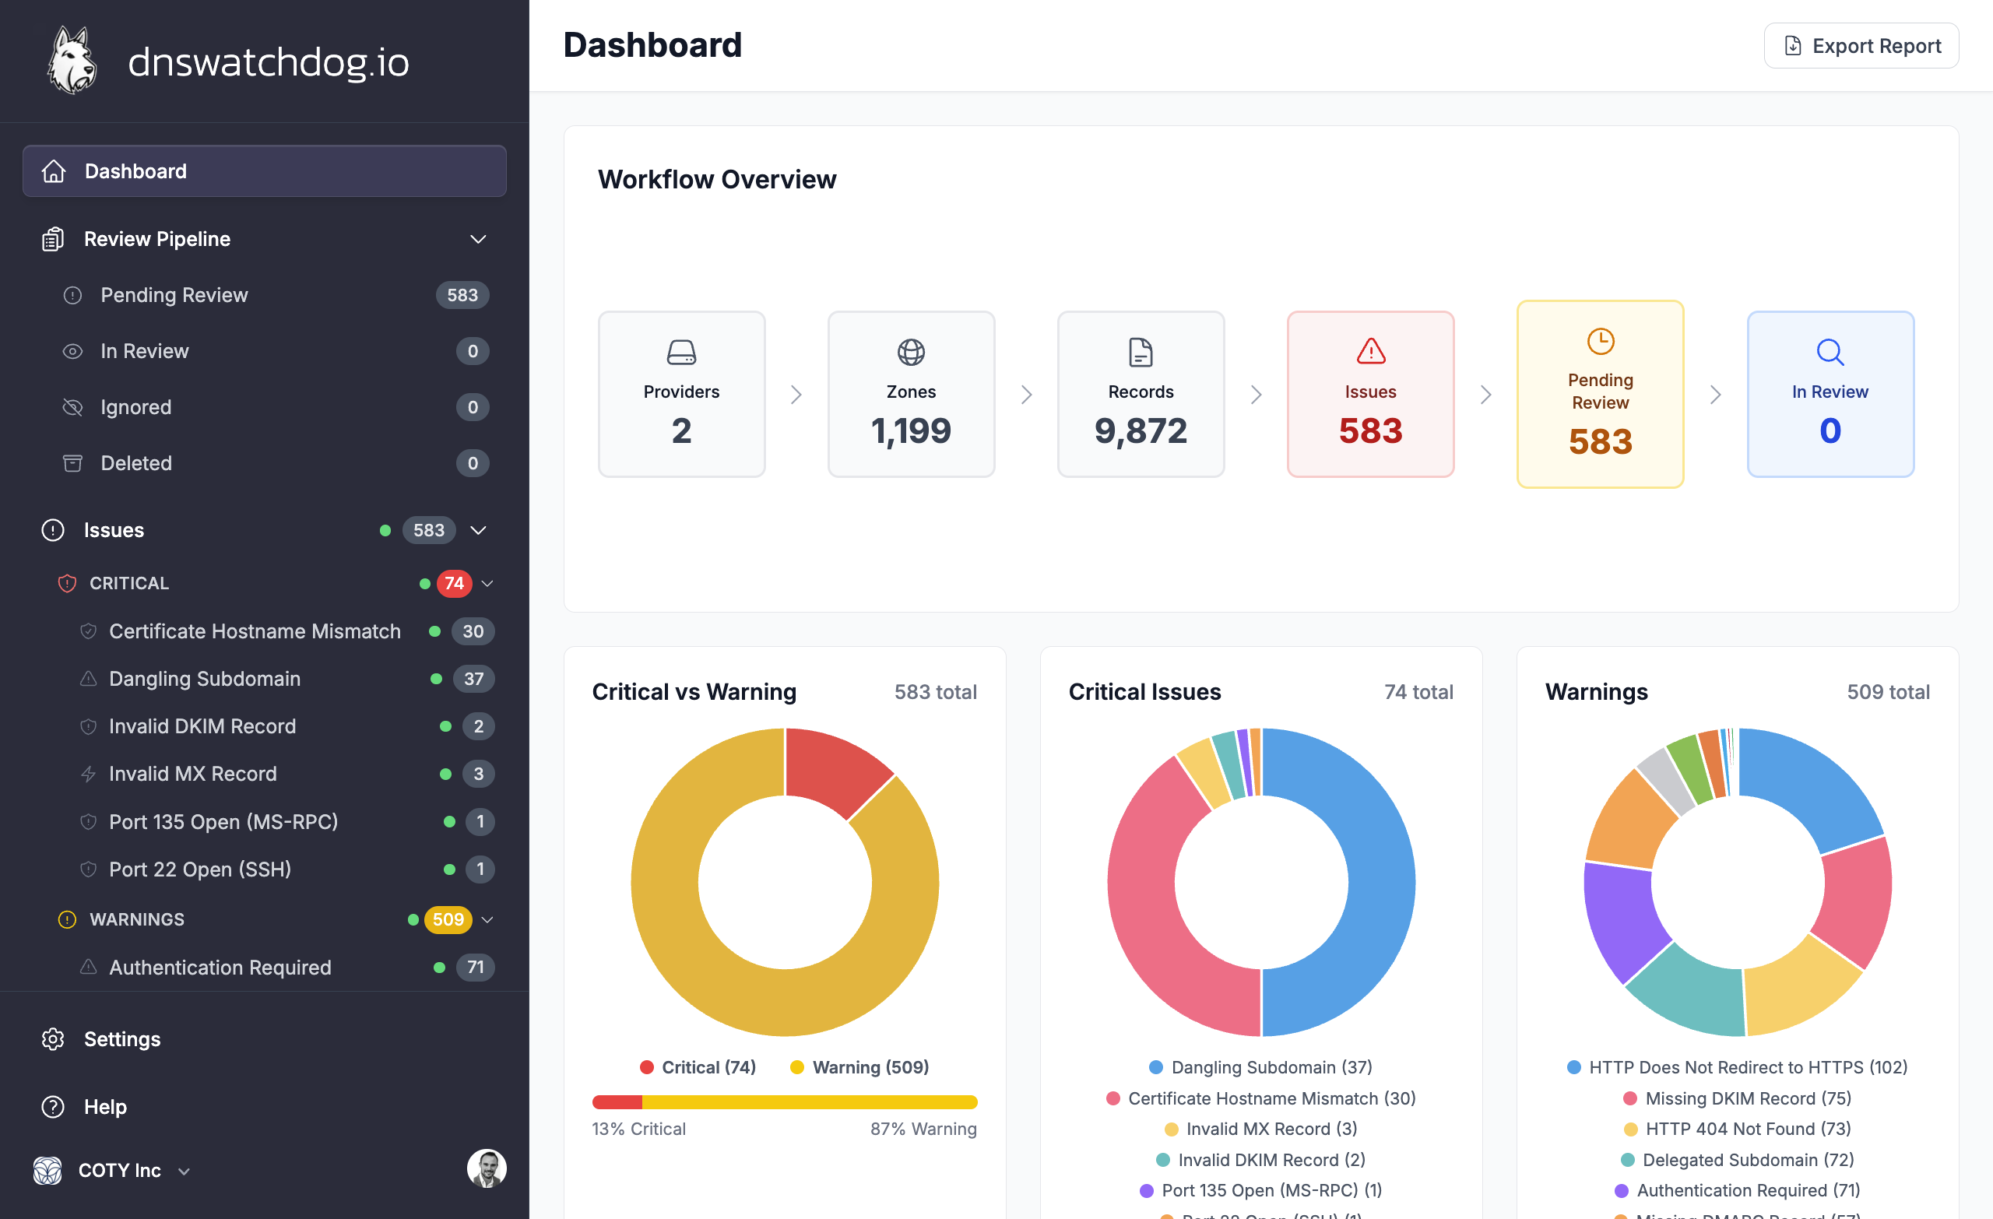Image resolution: width=1993 pixels, height=1219 pixels.
Task: Click the Certificate Hostname Mismatch (30) legend entry
Action: [1261, 1099]
